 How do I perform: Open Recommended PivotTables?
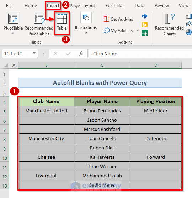pyautogui.click(x=39, y=25)
